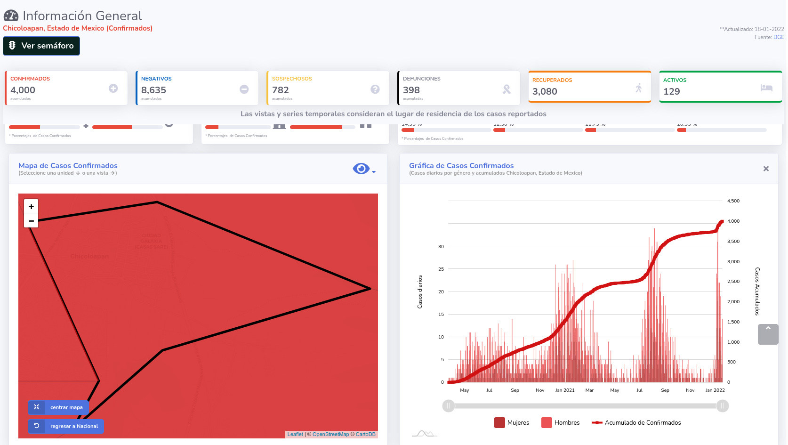Open the CartoDB attribution link
The height and width of the screenshot is (445, 788).
click(366, 434)
